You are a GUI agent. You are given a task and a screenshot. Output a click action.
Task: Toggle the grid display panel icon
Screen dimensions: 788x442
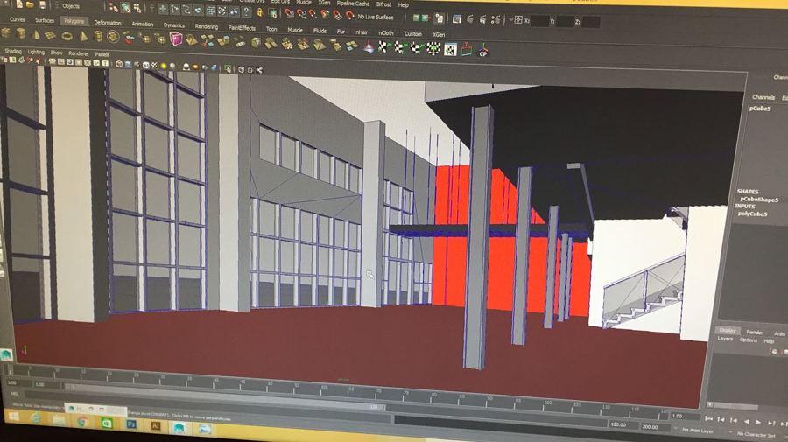[x=53, y=61]
